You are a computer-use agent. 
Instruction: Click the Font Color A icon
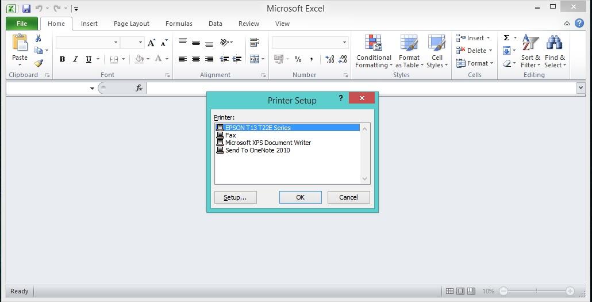pyautogui.click(x=158, y=59)
